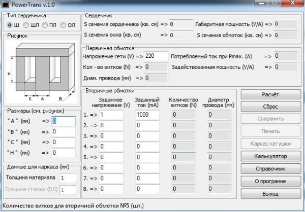The image size is (305, 212).
Task: Click the transformer core diagram image
Action: (x=42, y=72)
